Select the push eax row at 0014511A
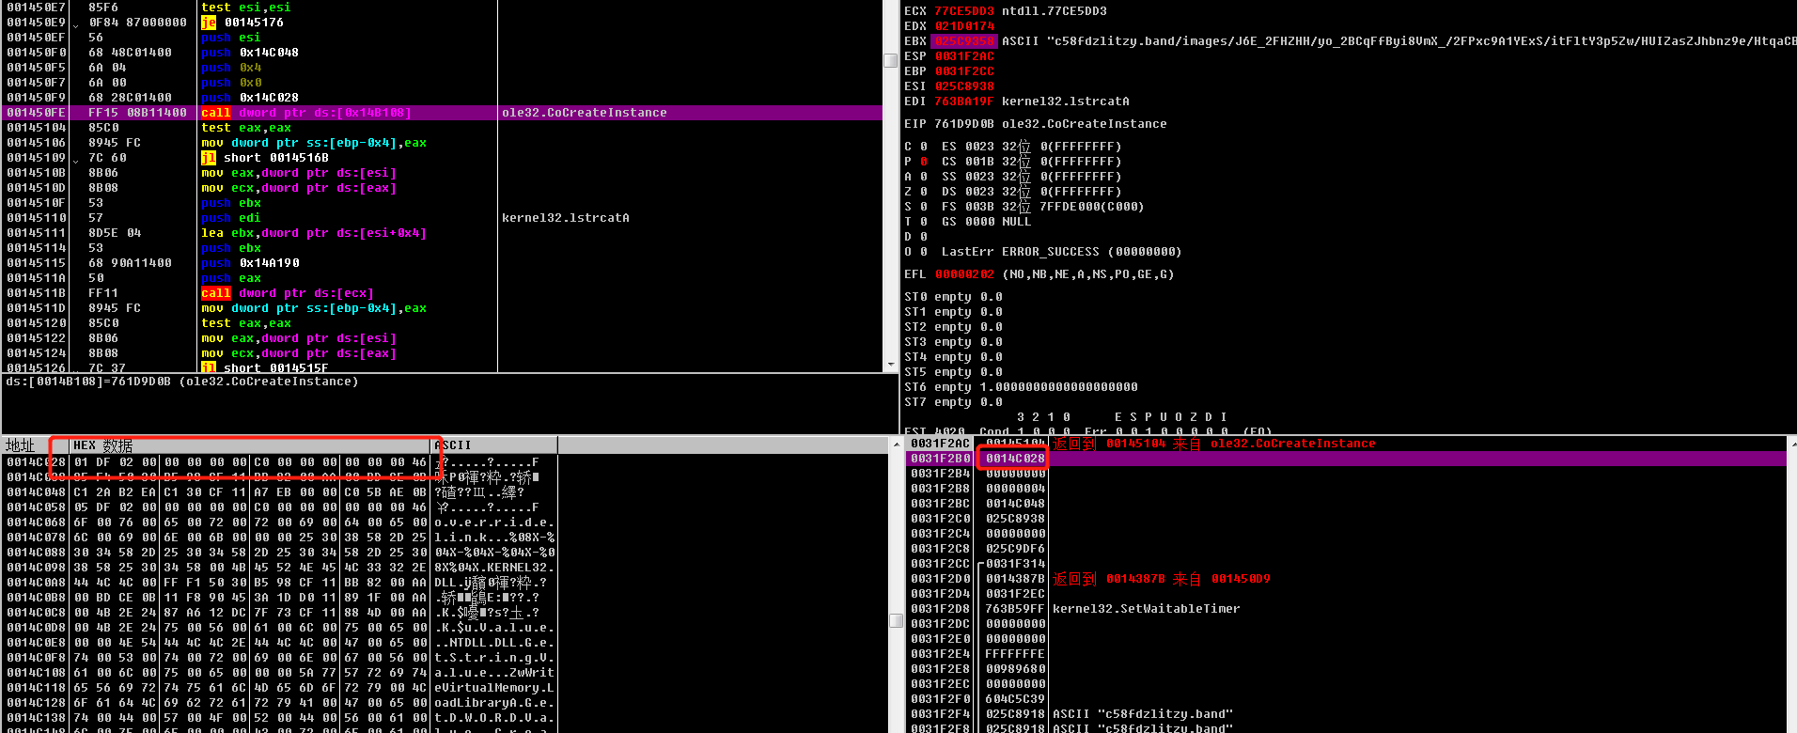The height and width of the screenshot is (733, 1797). click(x=442, y=278)
